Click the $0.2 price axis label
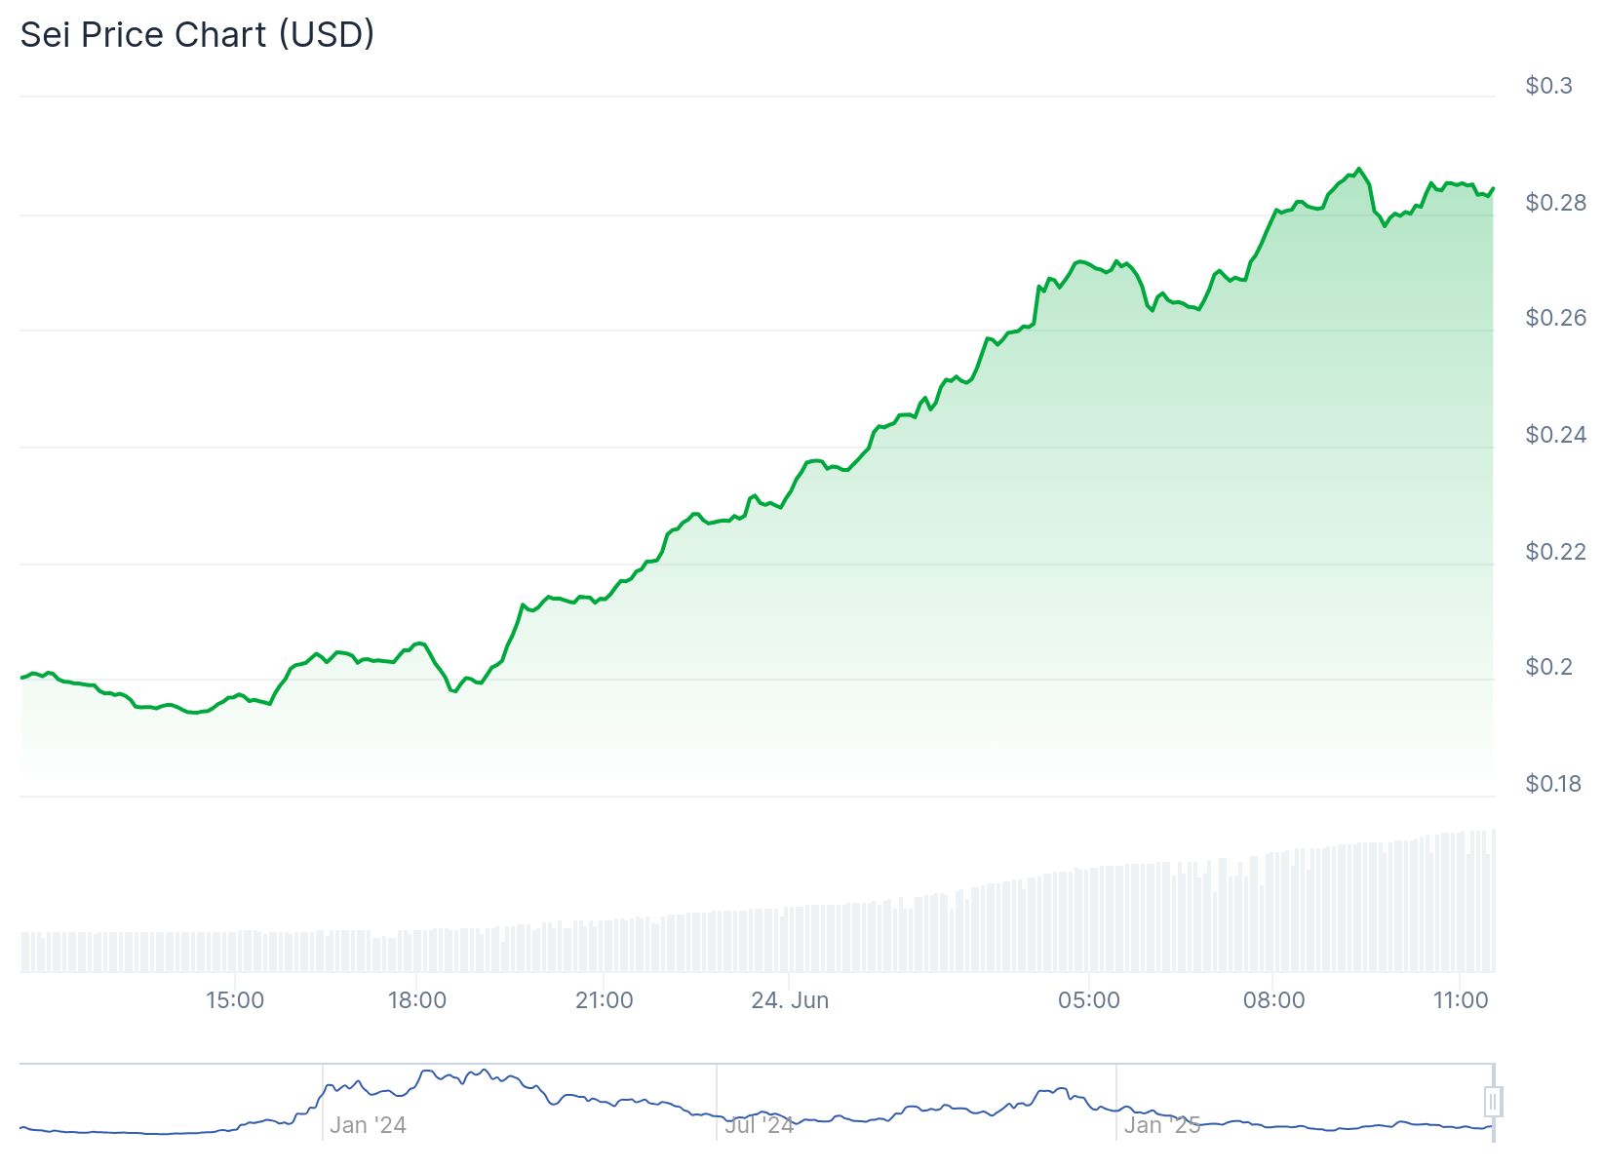Image resolution: width=1603 pixels, height=1170 pixels. coord(1548,667)
